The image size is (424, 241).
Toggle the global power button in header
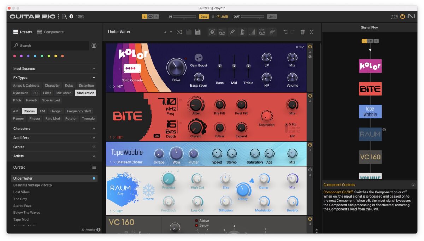pos(402,16)
